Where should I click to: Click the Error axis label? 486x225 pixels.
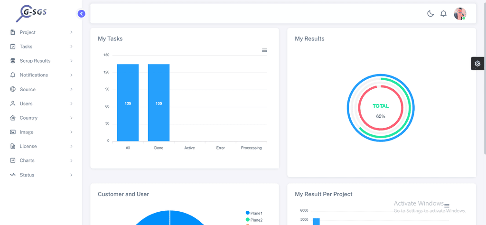(220, 148)
